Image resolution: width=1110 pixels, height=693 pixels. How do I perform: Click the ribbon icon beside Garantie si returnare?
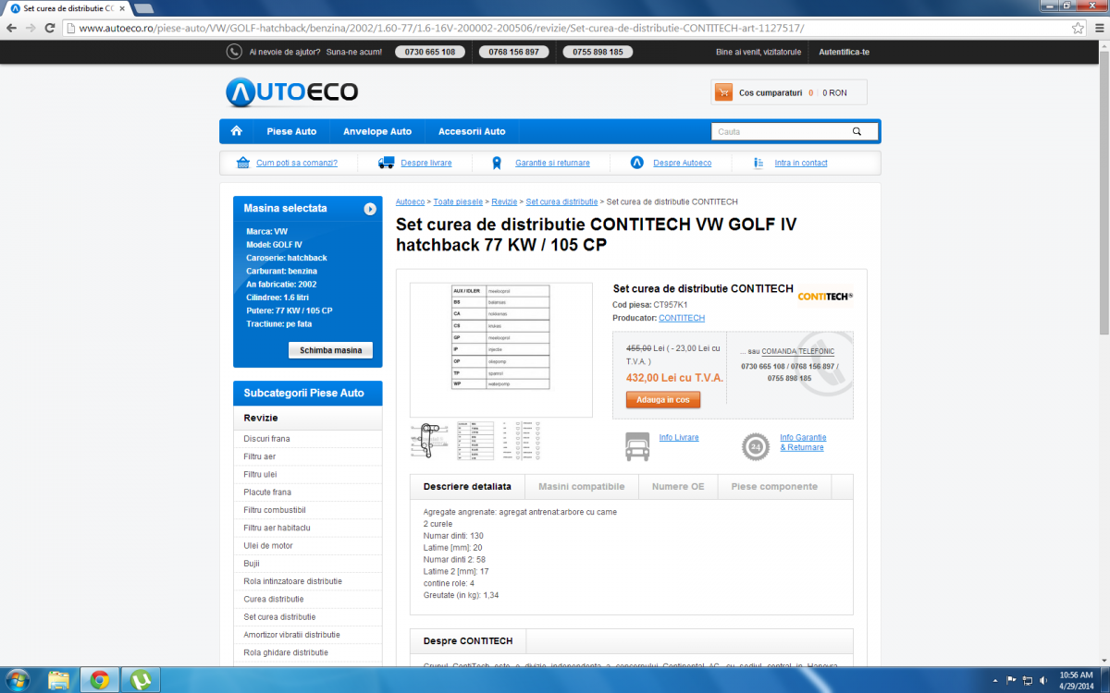coord(496,163)
